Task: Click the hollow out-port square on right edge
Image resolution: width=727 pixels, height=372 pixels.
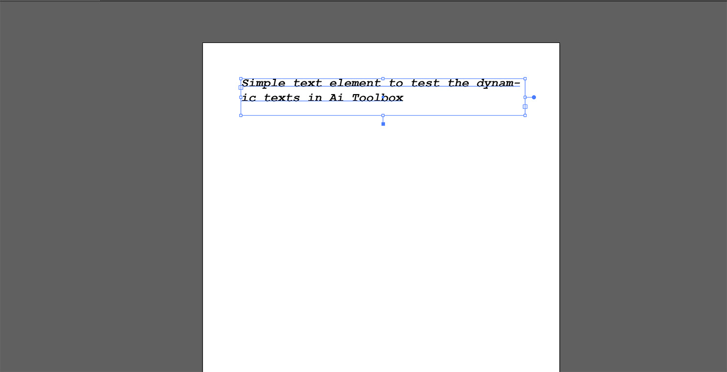Action: click(525, 106)
